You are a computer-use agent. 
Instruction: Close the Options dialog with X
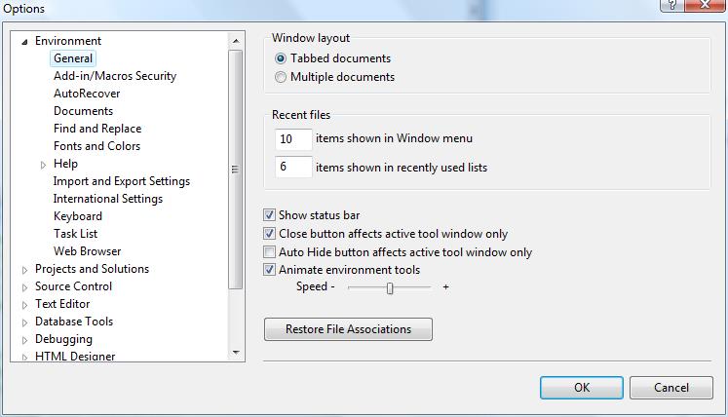point(704,5)
